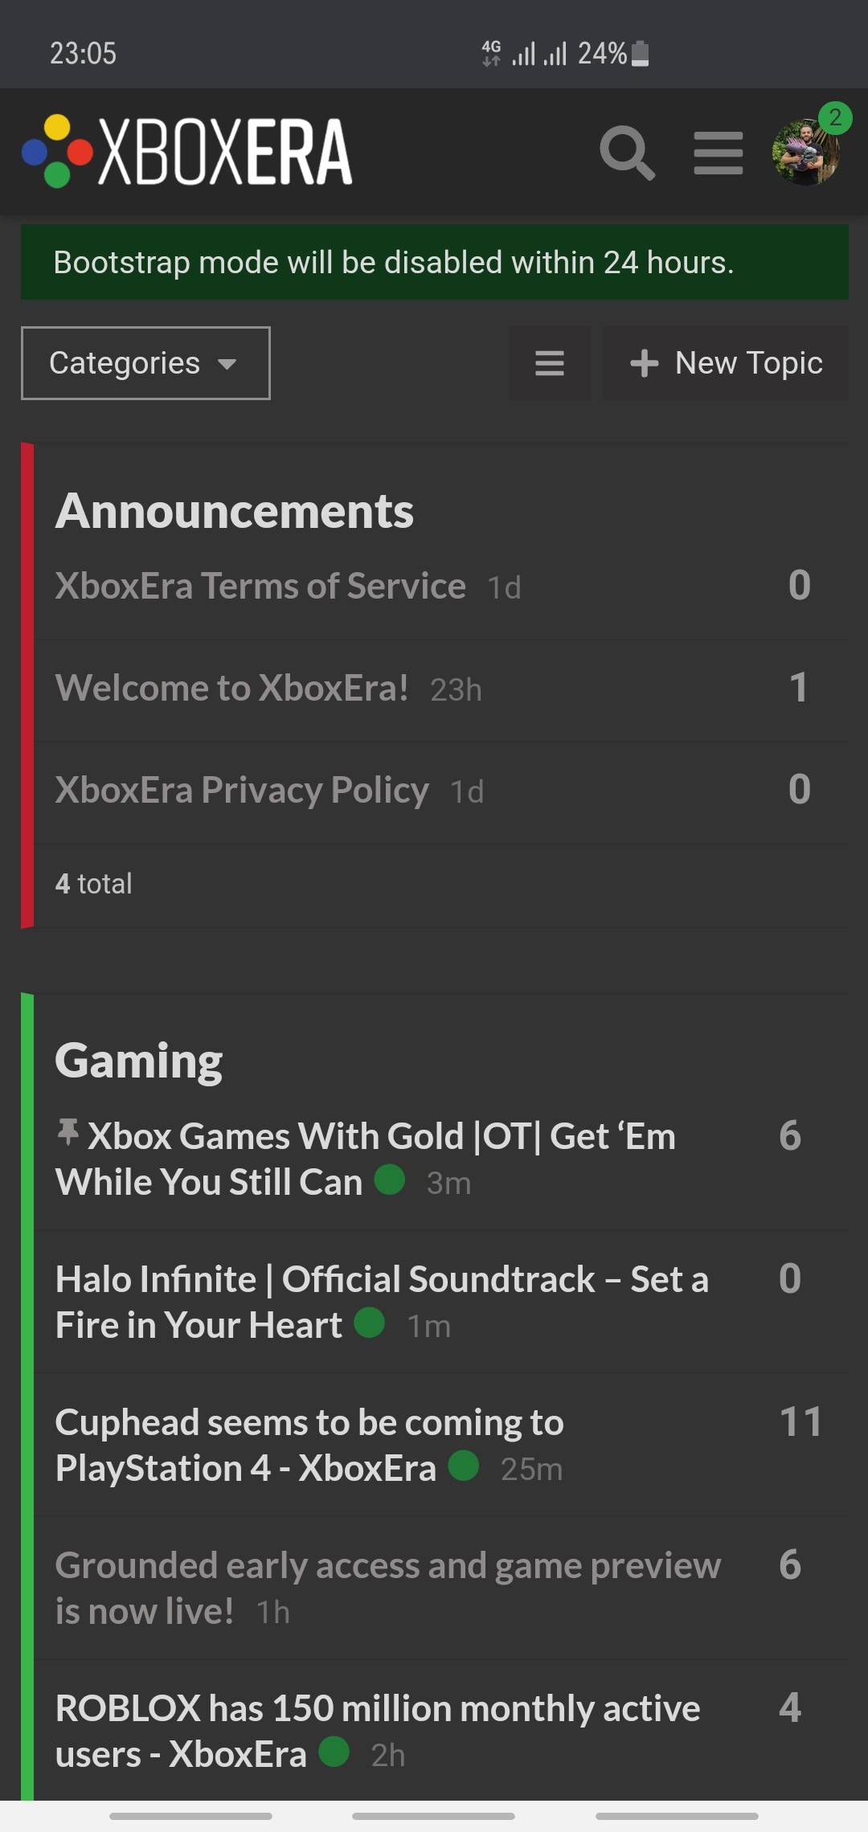
Task: Open the Grounded early access topic
Action: click(x=387, y=1587)
